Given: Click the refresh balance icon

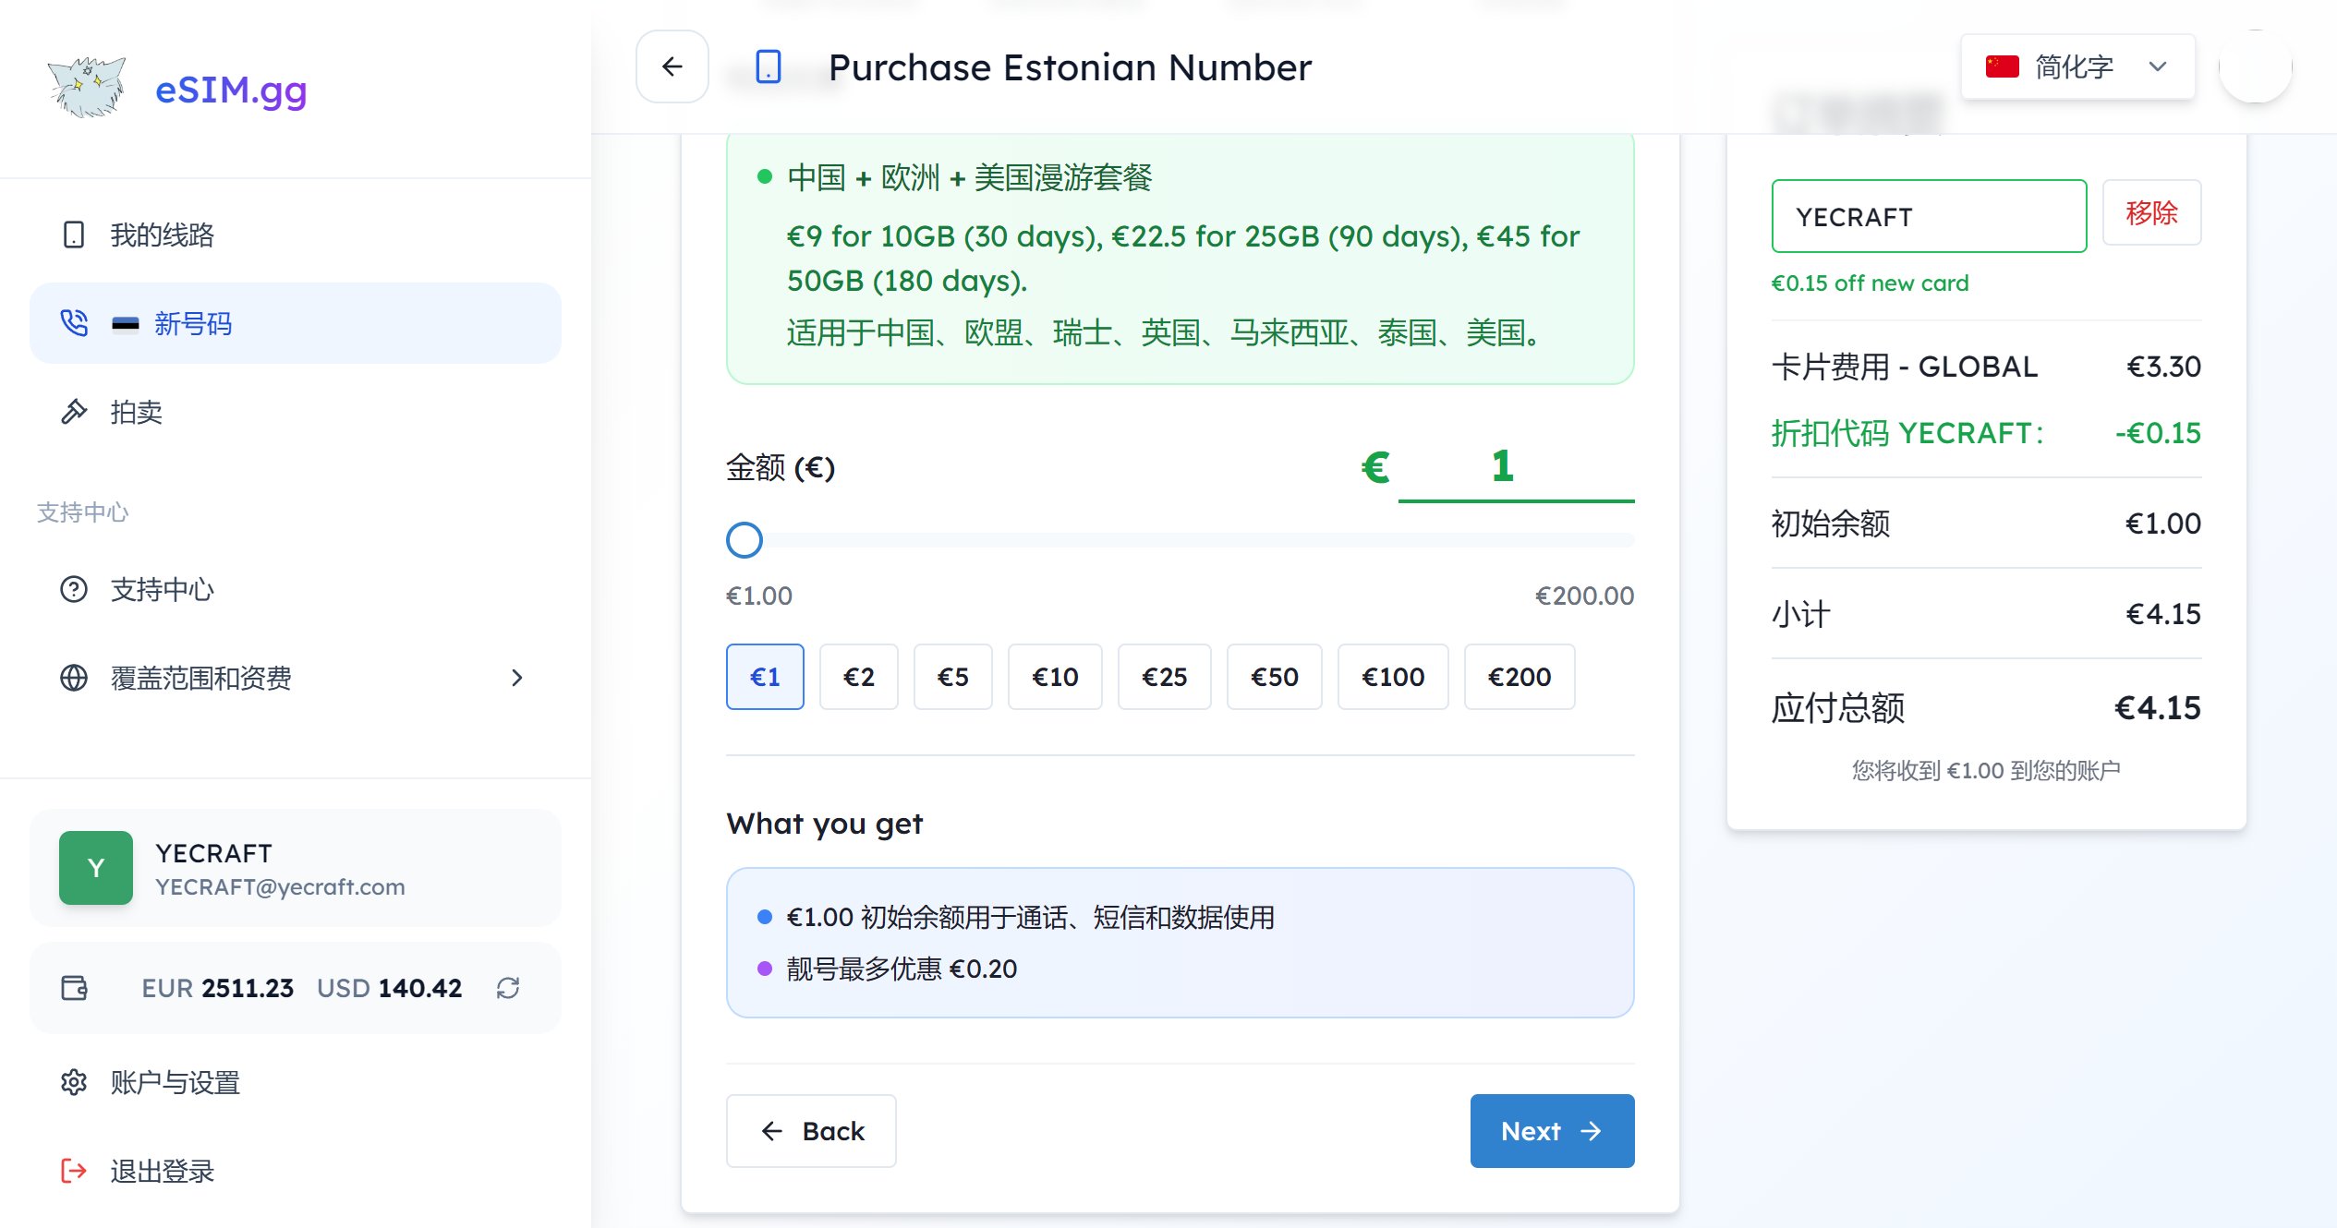Looking at the screenshot, I should point(508,988).
